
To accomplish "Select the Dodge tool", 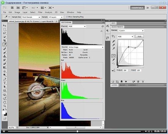I will pyautogui.click(x=5, y=75).
